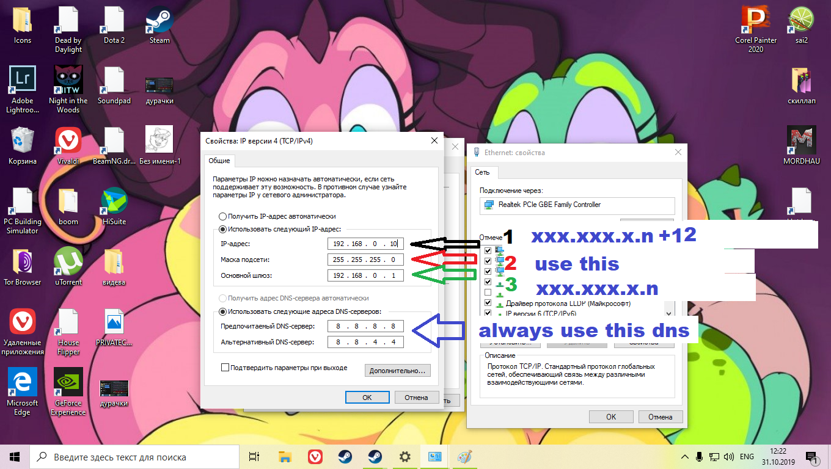Select the Steam shortcut on the desktop

point(159,25)
